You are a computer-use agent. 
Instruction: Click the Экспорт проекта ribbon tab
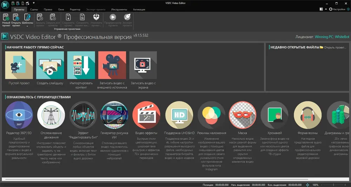(95, 9)
